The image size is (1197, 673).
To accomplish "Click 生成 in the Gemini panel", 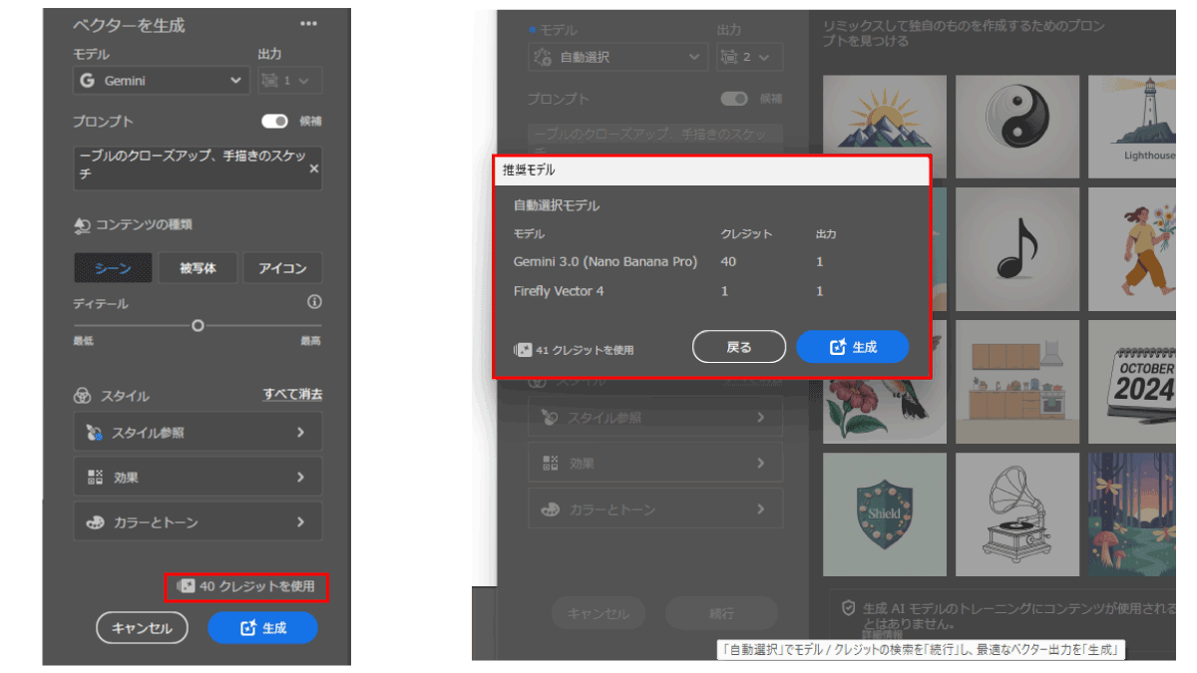I will click(x=262, y=628).
